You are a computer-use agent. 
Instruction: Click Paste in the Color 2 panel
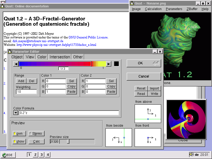point(111,92)
